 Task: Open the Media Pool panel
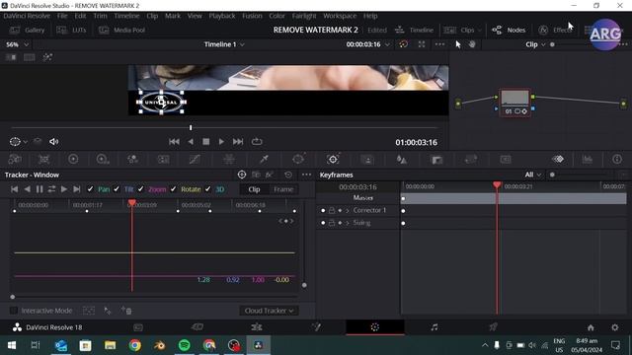(x=121, y=30)
